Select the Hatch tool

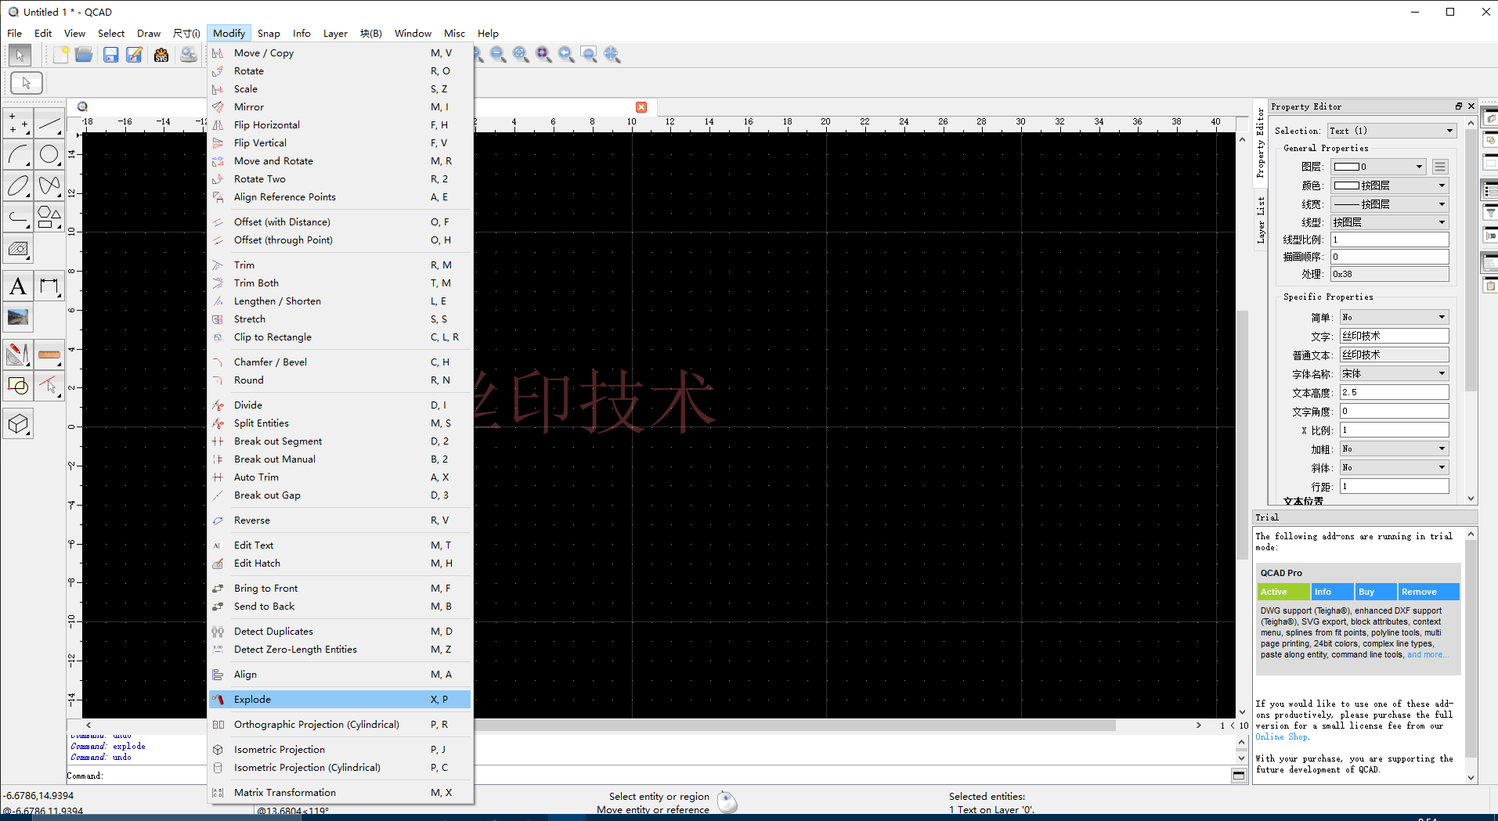click(19, 249)
